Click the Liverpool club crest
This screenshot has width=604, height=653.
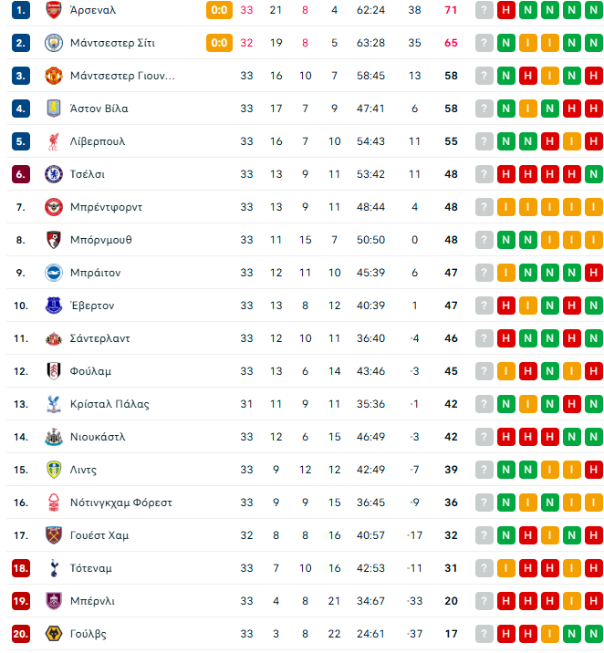click(x=53, y=141)
